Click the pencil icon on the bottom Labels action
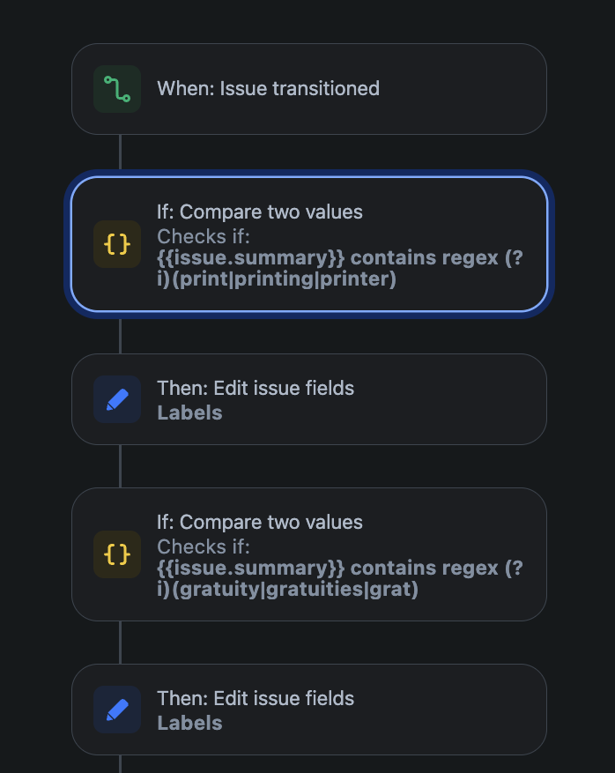 pos(117,710)
